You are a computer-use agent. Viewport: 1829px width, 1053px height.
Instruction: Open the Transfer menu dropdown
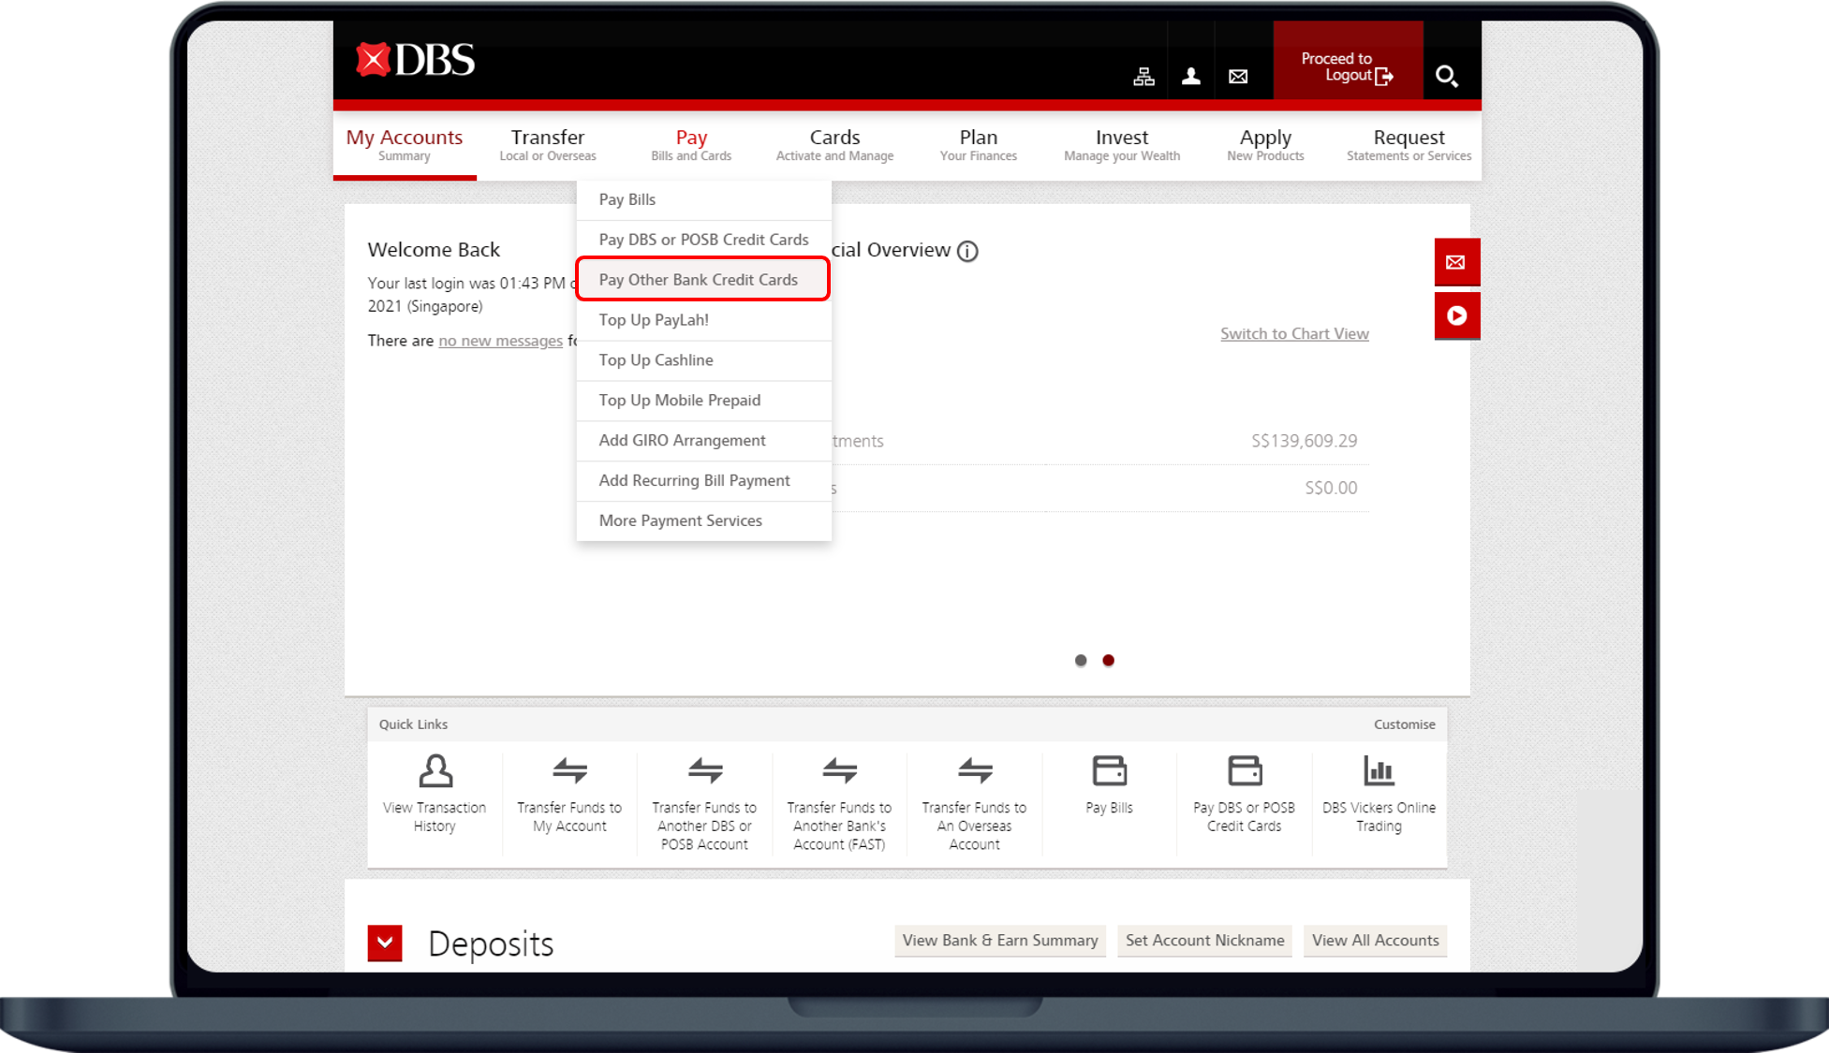coord(547,144)
